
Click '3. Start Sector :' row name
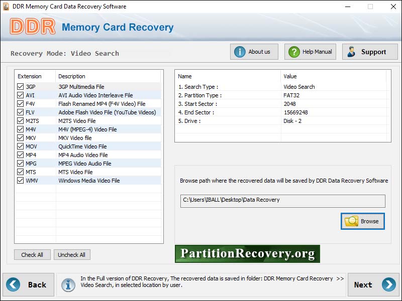pos(197,104)
